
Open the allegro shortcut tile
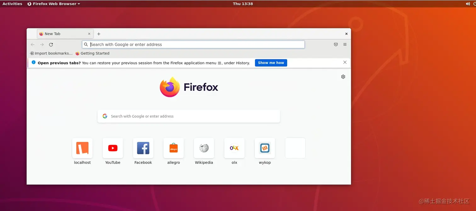pyautogui.click(x=173, y=148)
